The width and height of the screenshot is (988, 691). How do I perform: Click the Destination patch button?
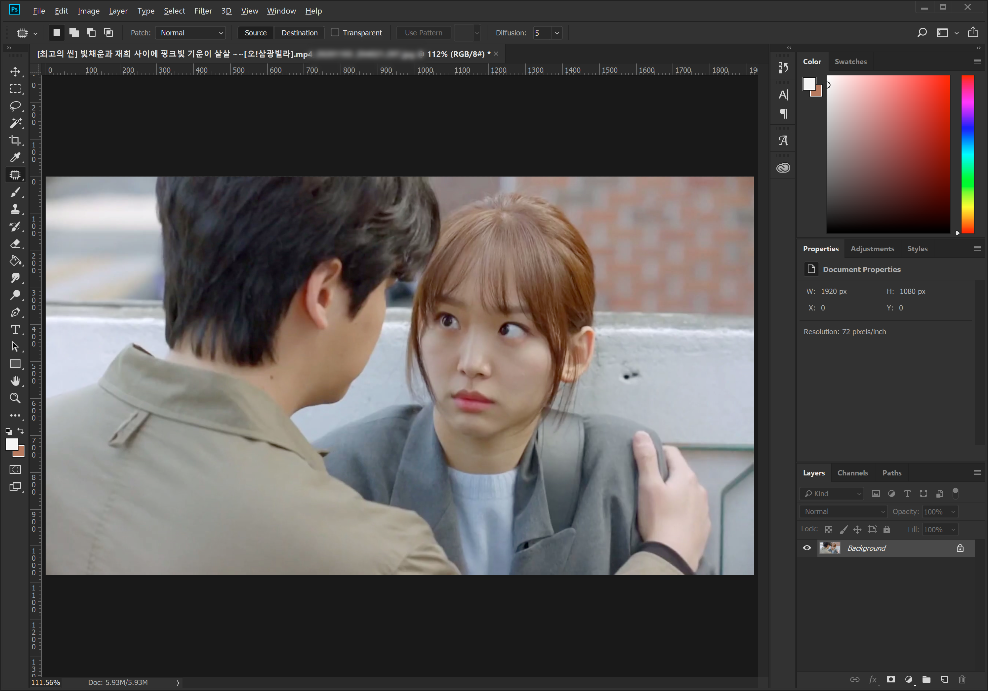click(x=300, y=33)
